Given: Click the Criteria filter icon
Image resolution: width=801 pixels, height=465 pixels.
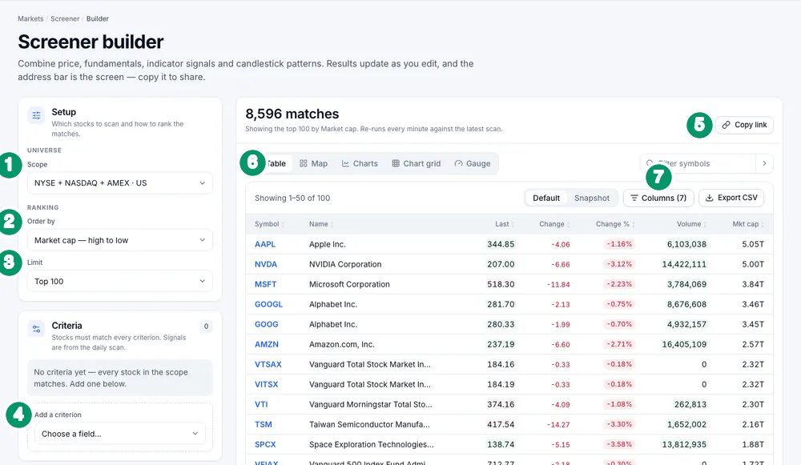Looking at the screenshot, I should [36, 329].
